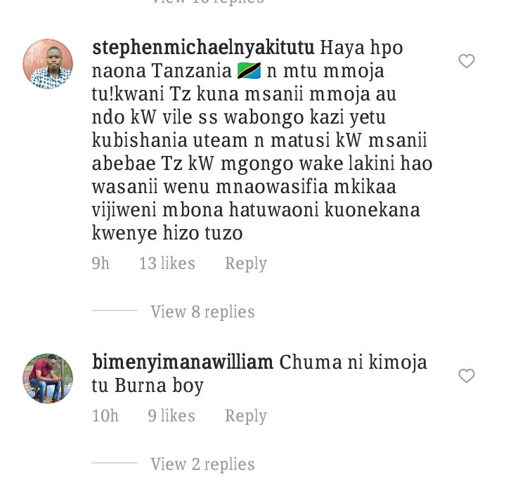Viewport: 506px width, 484px height.
Task: Click the Tanzania flag emoji
Action: [249, 71]
